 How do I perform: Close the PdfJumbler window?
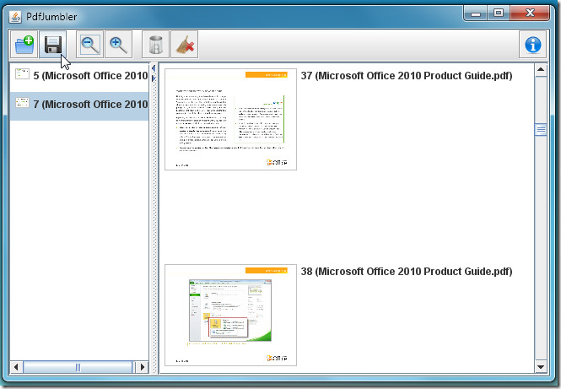click(x=530, y=14)
